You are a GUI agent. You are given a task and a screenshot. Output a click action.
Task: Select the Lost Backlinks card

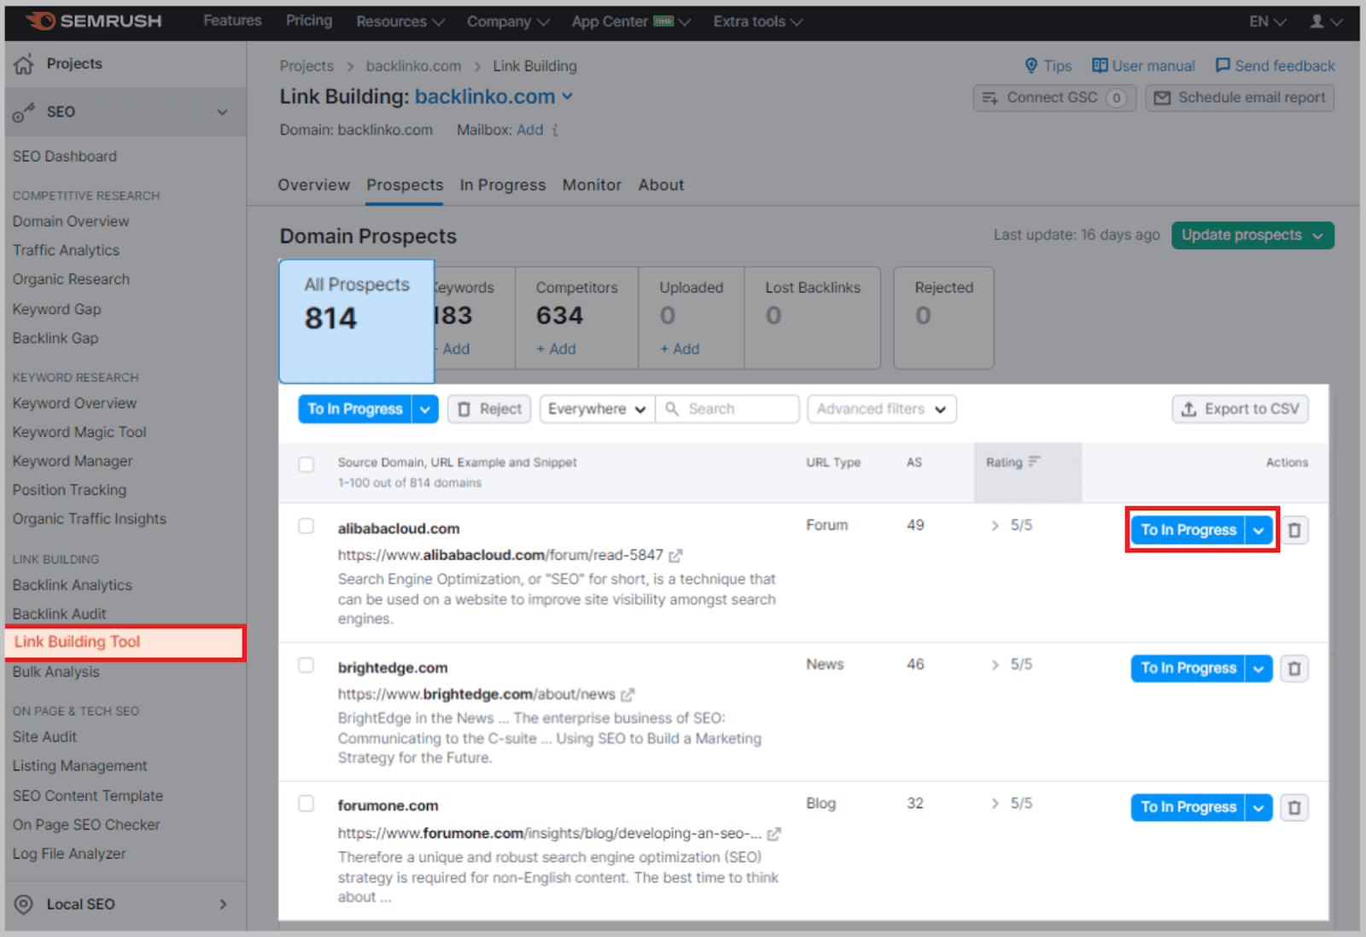click(812, 317)
